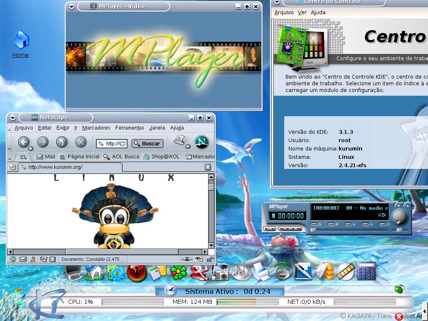Viewport: 428px width, 321px height.
Task: Click Netscape horizontal scrollbar right arrow
Action: pos(205,252)
